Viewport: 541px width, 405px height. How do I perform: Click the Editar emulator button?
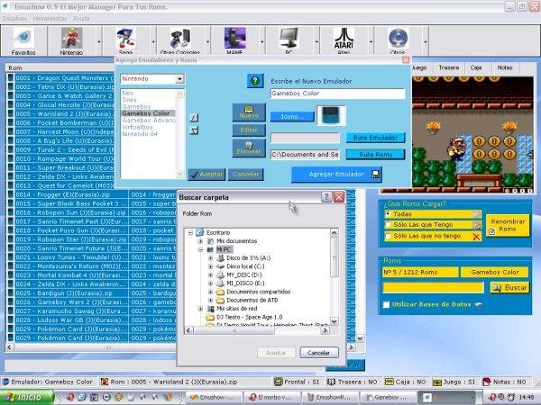(249, 130)
